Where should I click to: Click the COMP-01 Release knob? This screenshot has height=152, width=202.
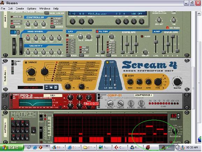(x=141, y=103)
